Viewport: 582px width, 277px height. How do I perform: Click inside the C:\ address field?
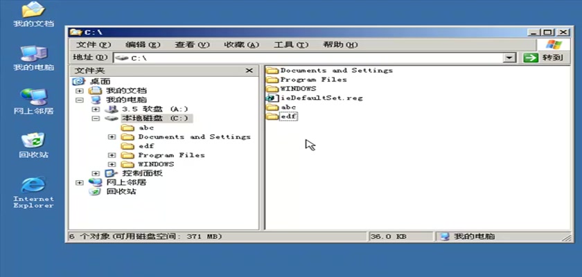pos(312,58)
